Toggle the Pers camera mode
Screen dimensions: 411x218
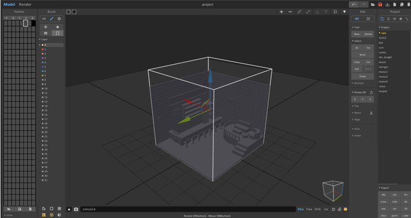[300, 209]
